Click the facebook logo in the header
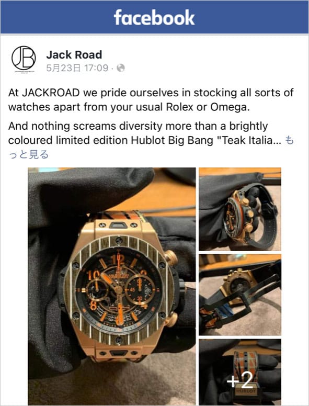This screenshot has width=309, height=406. coord(154,18)
